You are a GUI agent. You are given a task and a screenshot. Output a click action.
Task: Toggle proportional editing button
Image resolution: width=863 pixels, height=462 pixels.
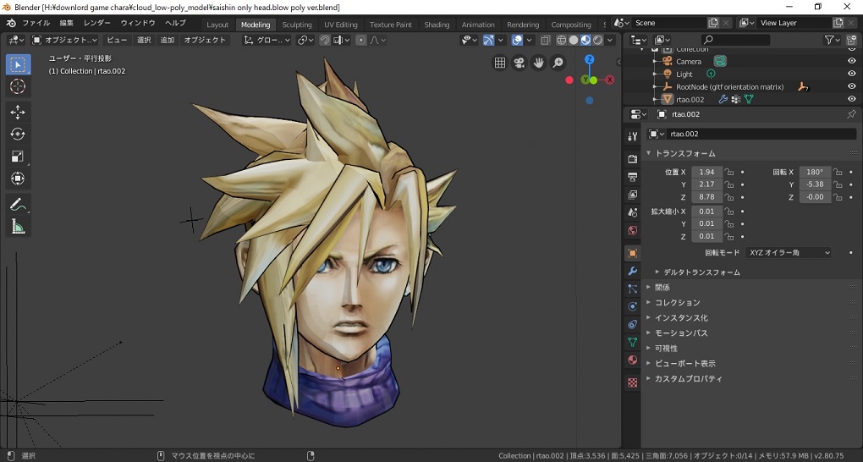point(361,41)
